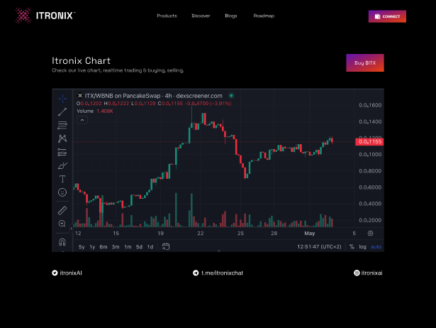Click the Instagram icon in footer
Screen dimensions: 436x328
(x=357, y=273)
